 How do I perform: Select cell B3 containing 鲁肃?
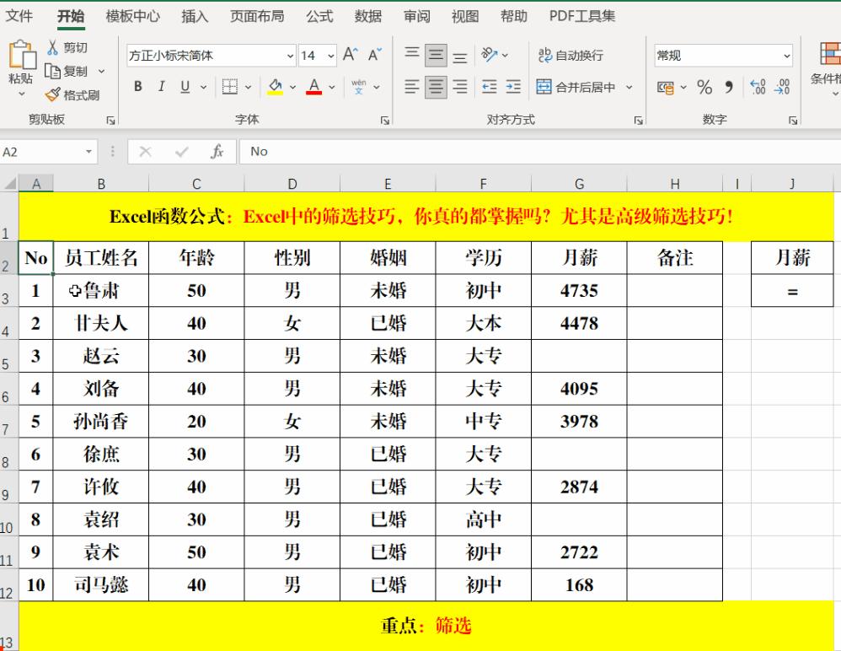point(101,290)
